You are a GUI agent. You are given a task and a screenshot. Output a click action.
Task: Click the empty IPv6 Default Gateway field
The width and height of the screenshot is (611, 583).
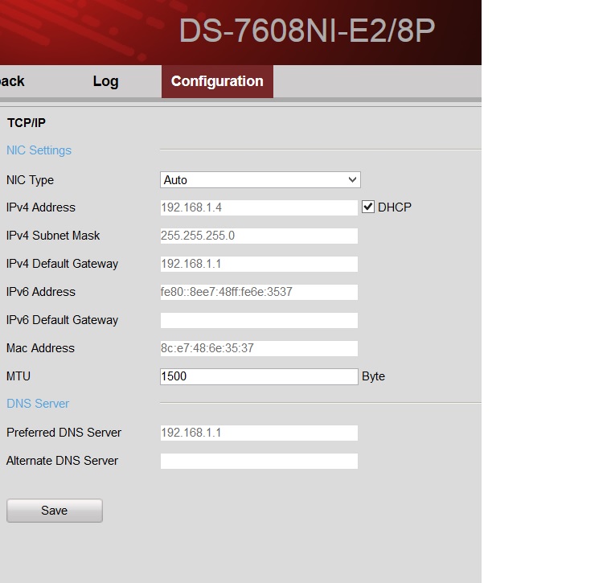(259, 320)
